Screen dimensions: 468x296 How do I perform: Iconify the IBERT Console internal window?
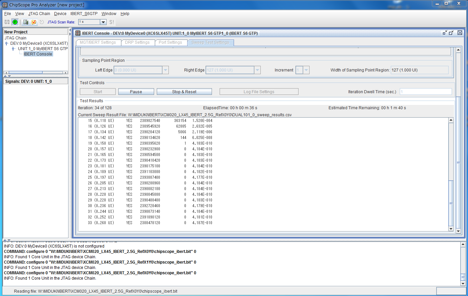point(445,33)
